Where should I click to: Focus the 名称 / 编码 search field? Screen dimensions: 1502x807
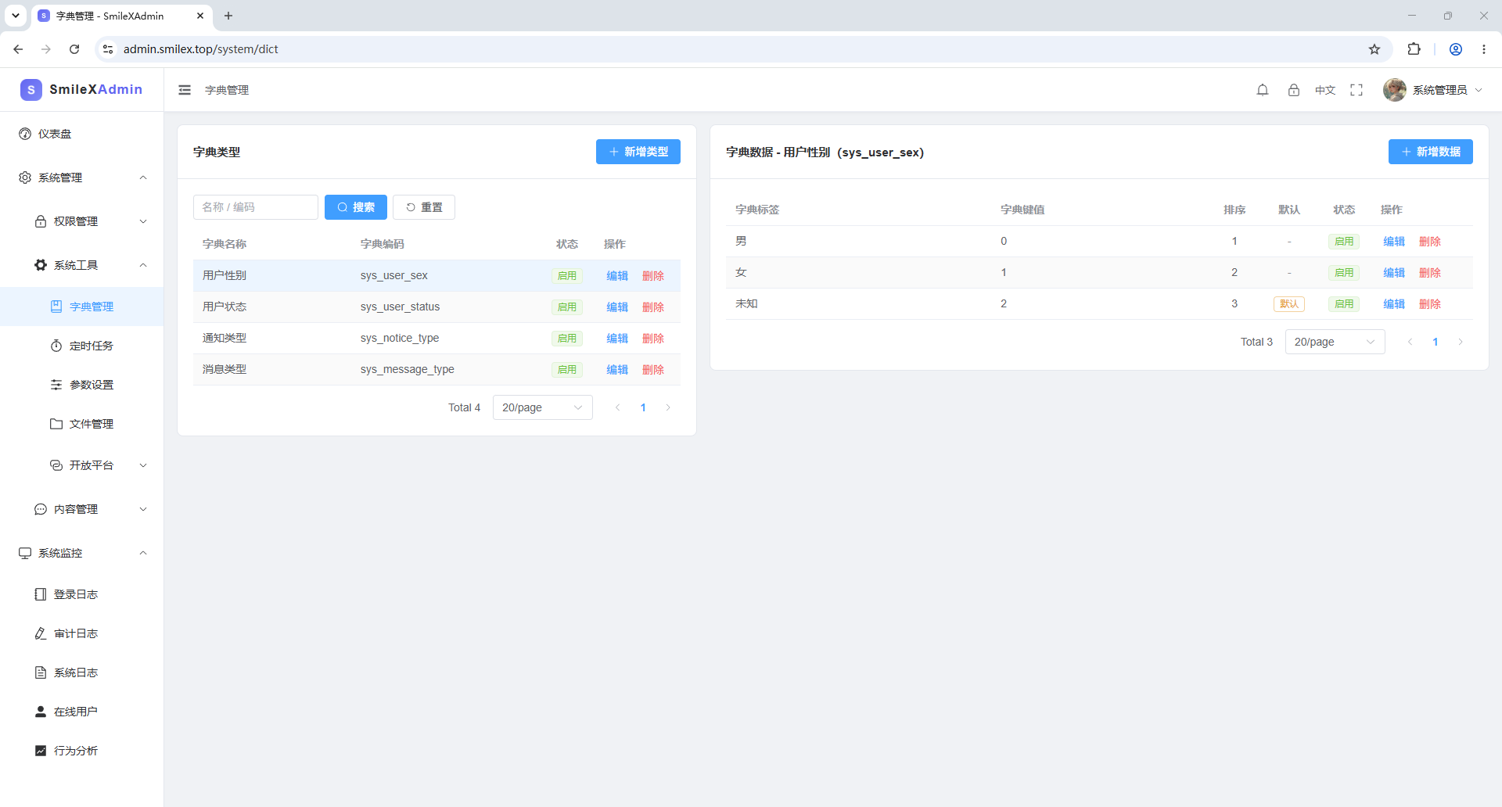pyautogui.click(x=256, y=207)
